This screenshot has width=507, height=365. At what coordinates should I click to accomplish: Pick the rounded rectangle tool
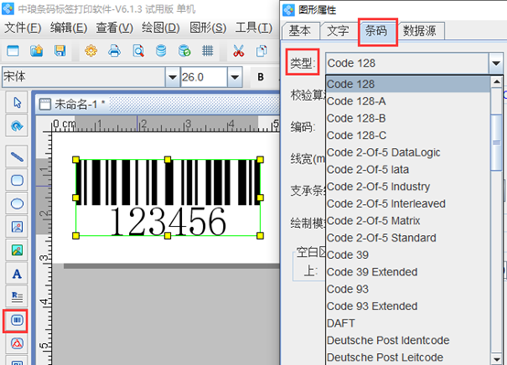point(16,180)
